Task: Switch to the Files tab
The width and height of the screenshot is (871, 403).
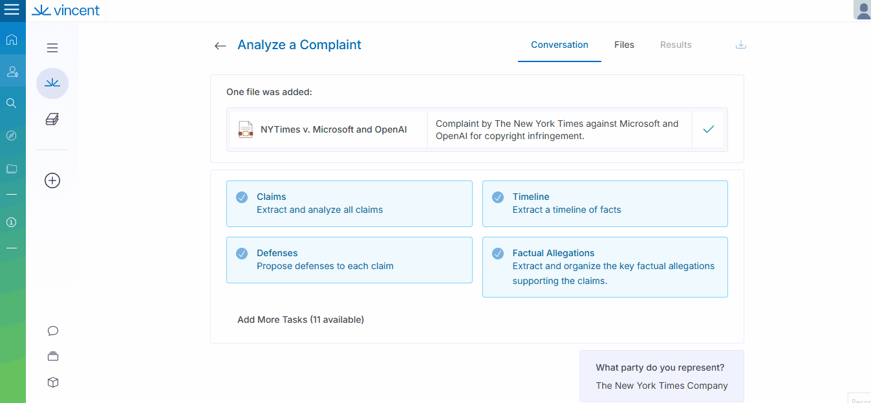Action: click(624, 45)
